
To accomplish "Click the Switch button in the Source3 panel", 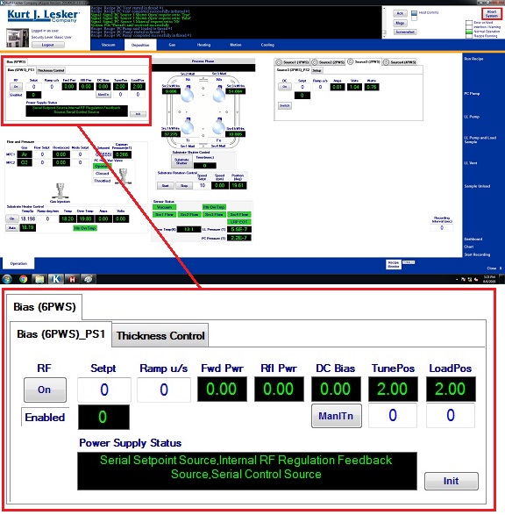I will [x=285, y=106].
